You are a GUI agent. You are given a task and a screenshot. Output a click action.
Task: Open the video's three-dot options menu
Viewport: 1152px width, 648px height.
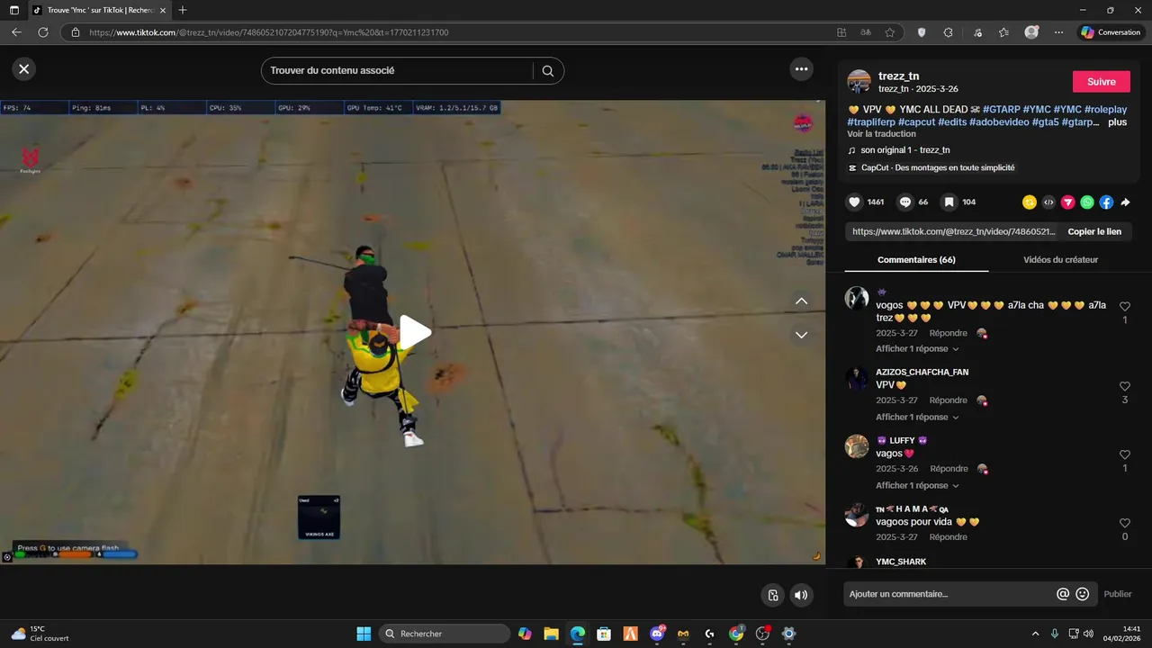pyautogui.click(x=801, y=68)
